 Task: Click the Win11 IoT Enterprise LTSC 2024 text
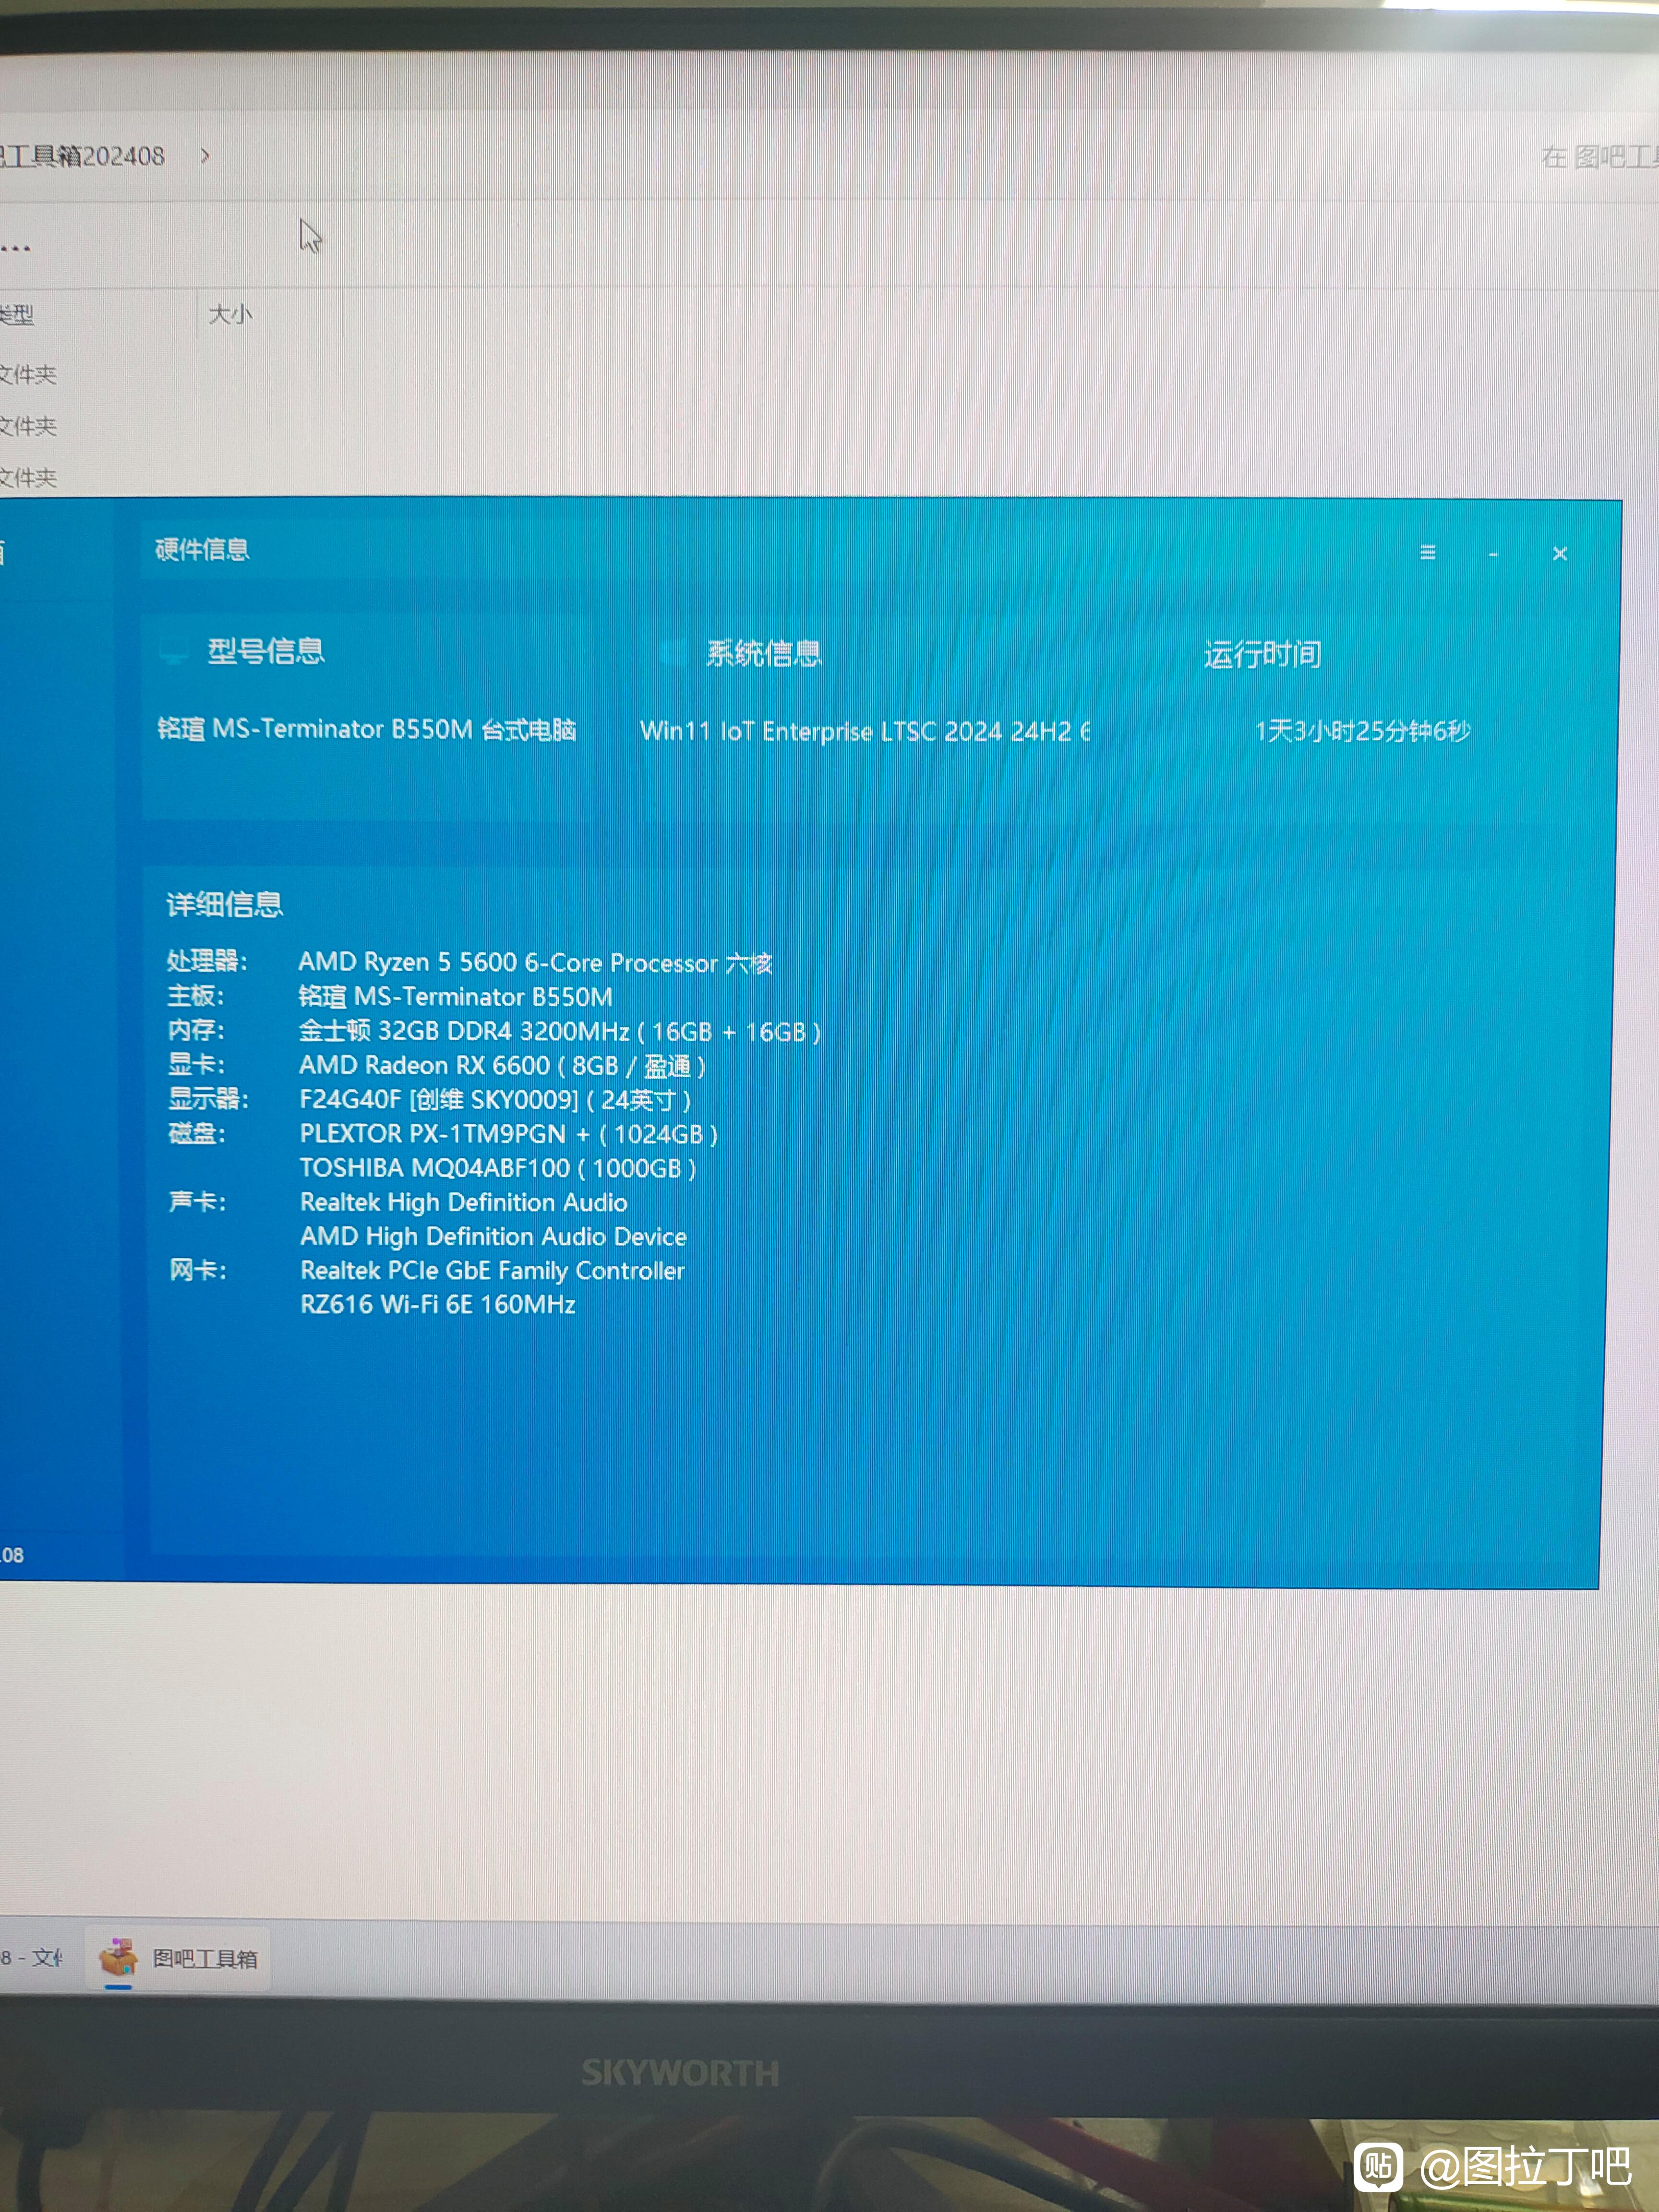(865, 731)
